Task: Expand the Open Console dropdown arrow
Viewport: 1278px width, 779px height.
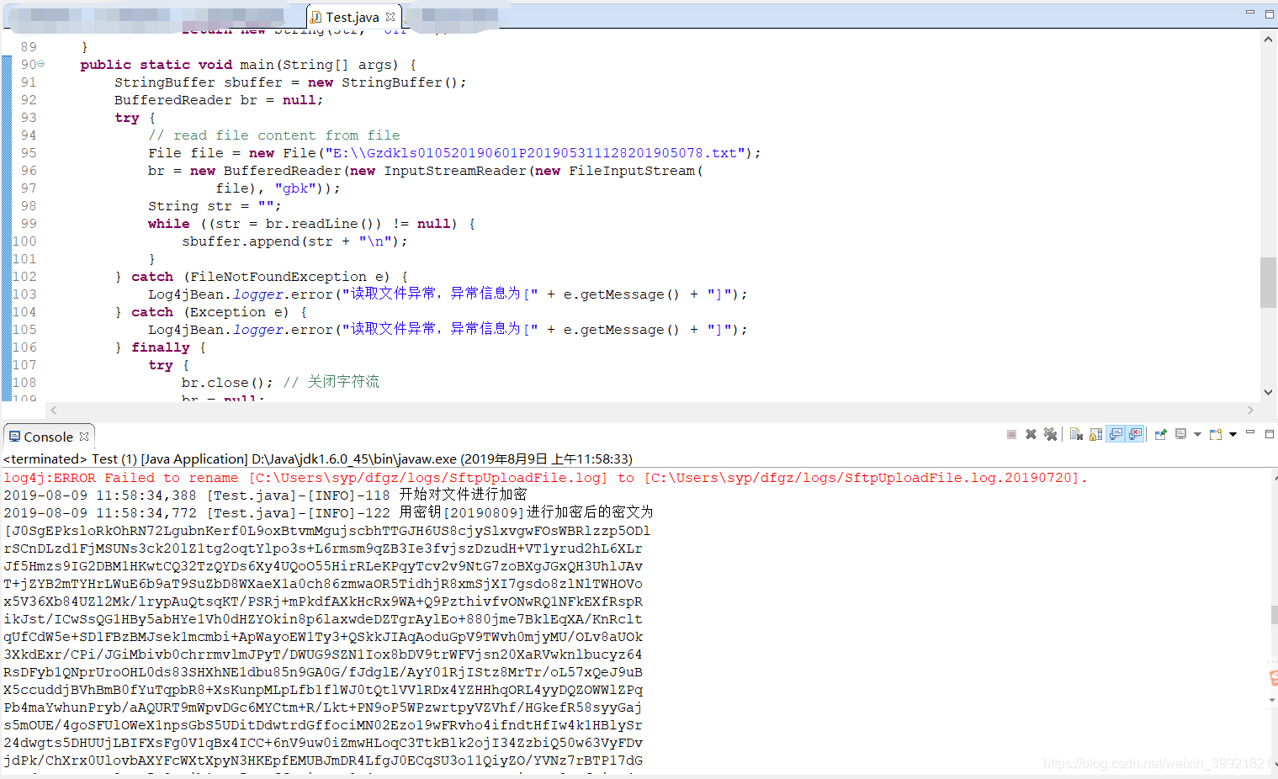Action: pos(1233,435)
